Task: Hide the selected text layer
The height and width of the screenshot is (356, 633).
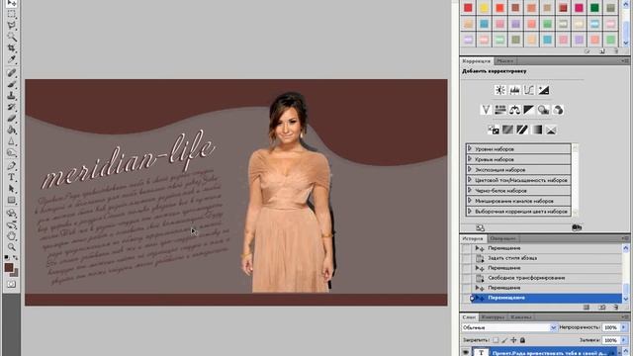Action: pyautogui.click(x=466, y=352)
